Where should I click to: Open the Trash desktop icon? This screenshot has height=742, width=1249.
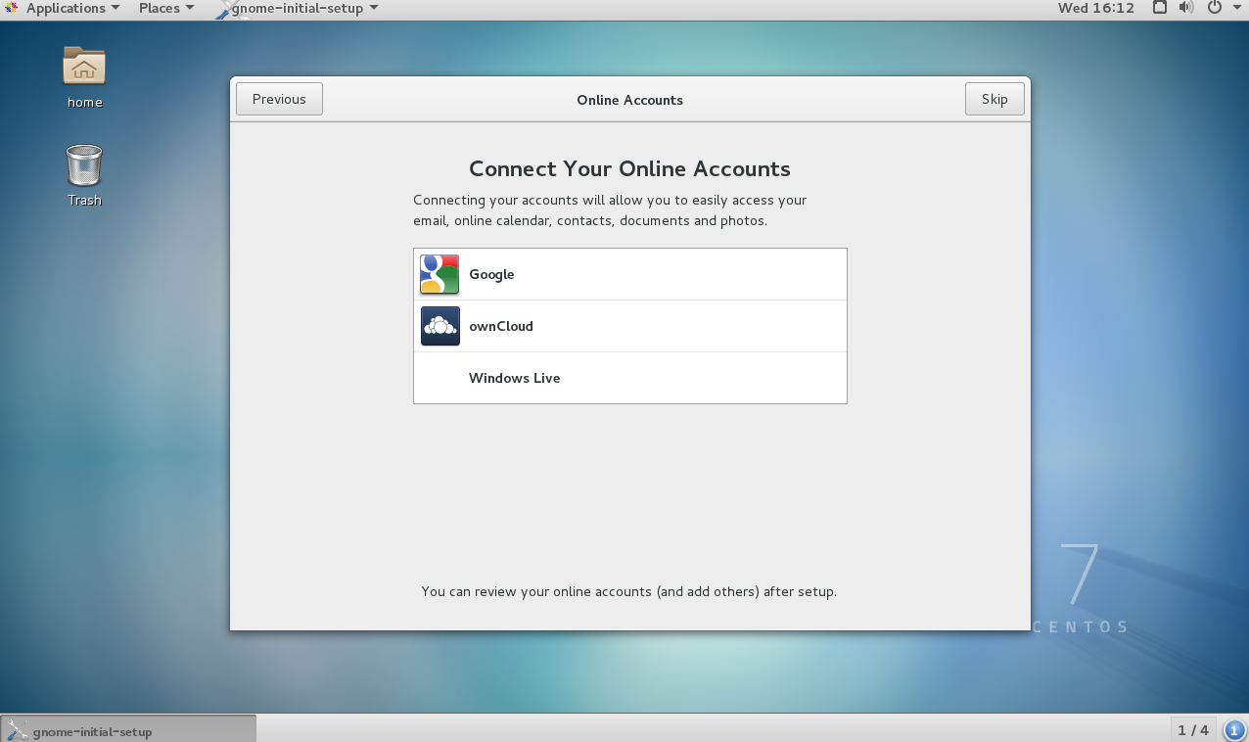(84, 175)
